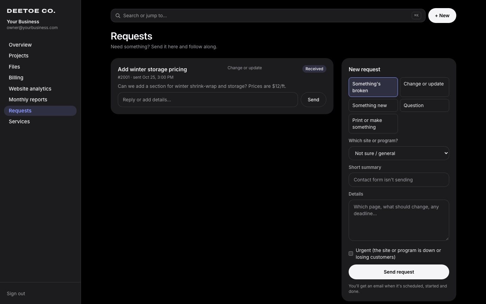Open the "Which site or program" dropdown

(x=399, y=153)
